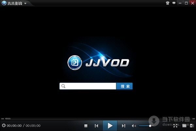
Task: Maximize the player window
Action: [186, 3]
